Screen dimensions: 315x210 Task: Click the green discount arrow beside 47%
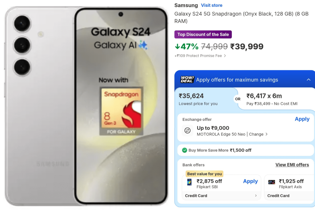click(x=178, y=46)
